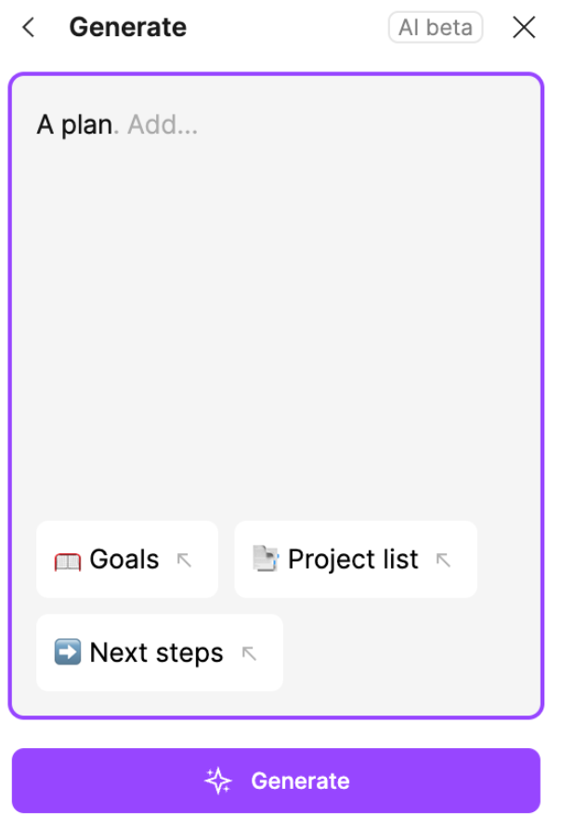
Task: Click the 'A plan' text in prompt
Action: 74,125
